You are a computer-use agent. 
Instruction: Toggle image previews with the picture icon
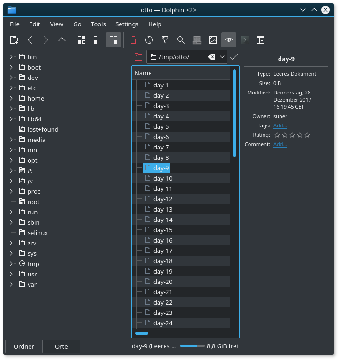(213, 40)
